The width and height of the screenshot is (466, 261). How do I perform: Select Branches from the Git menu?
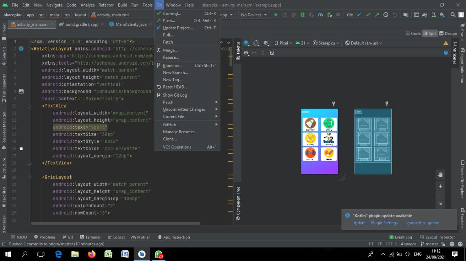click(x=173, y=65)
